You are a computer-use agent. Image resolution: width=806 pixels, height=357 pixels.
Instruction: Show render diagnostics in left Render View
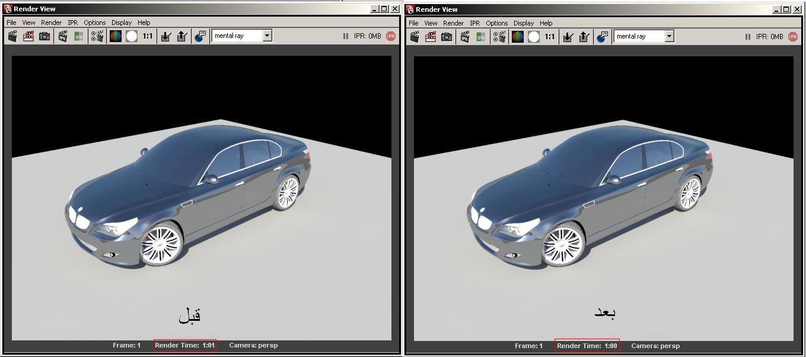pyautogui.click(x=200, y=36)
